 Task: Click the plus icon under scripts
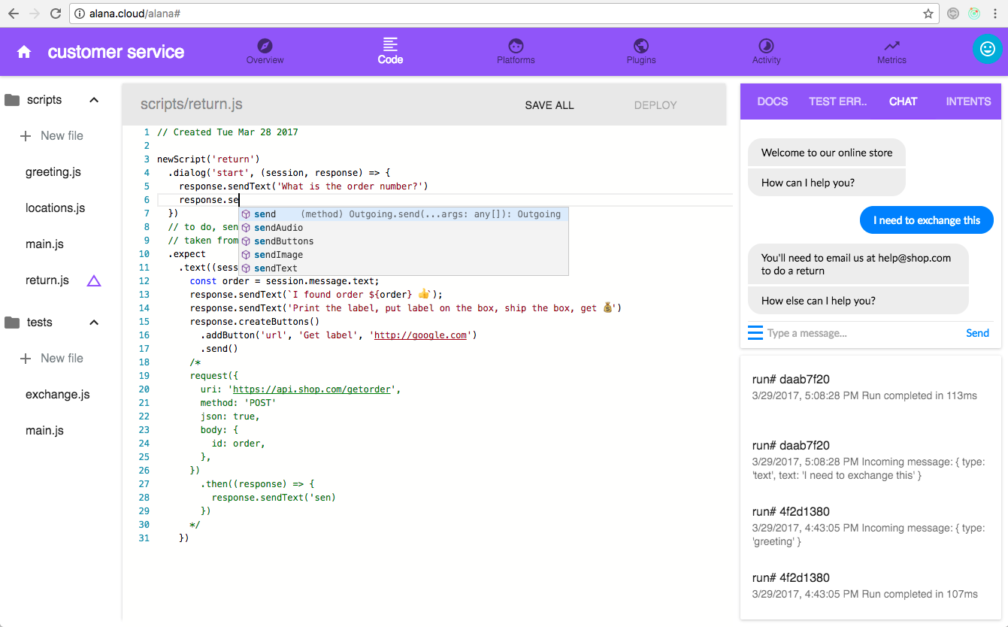[26, 136]
